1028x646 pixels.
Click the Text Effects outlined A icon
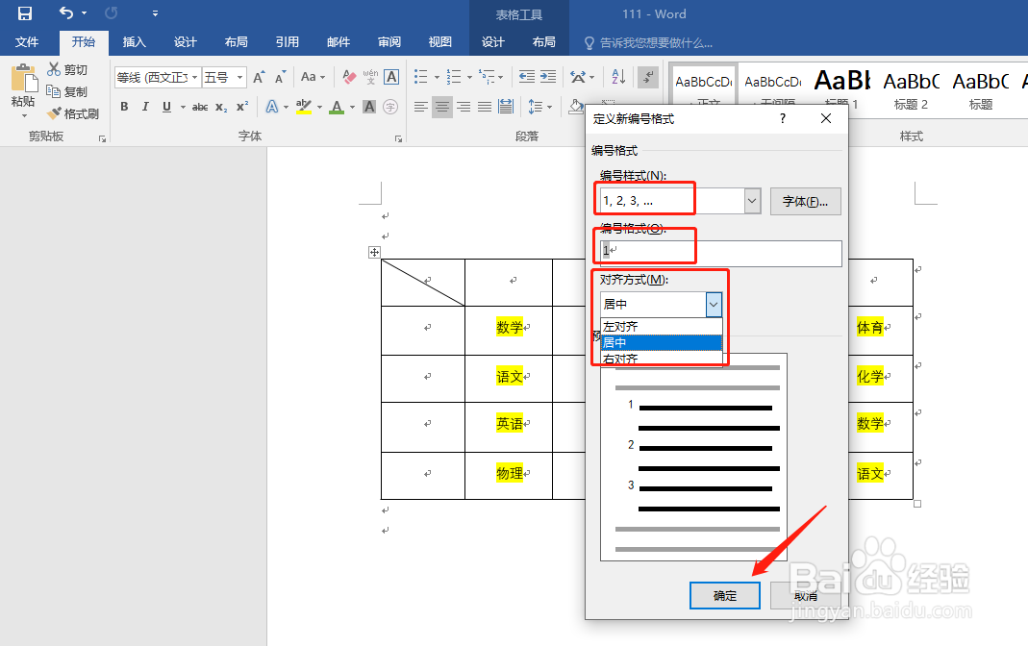pyautogui.click(x=272, y=106)
